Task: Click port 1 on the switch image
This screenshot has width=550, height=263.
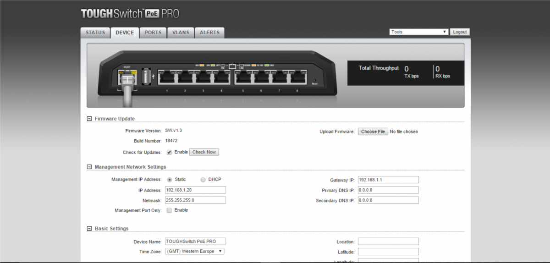Action: (x=167, y=77)
